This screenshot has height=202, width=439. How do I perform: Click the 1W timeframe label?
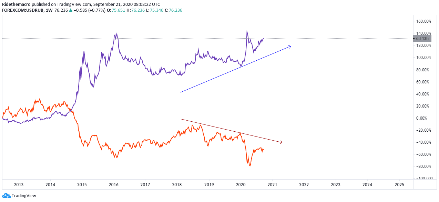[49, 10]
